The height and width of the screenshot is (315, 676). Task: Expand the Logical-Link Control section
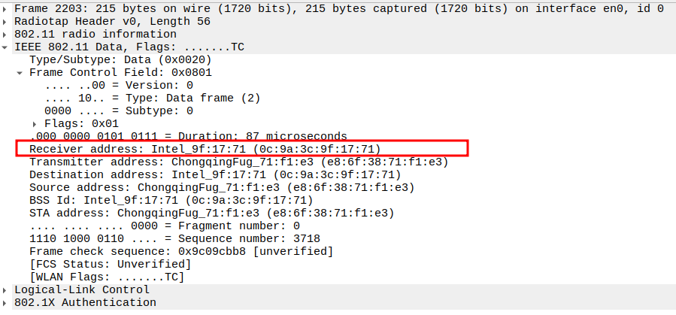coord(5,289)
